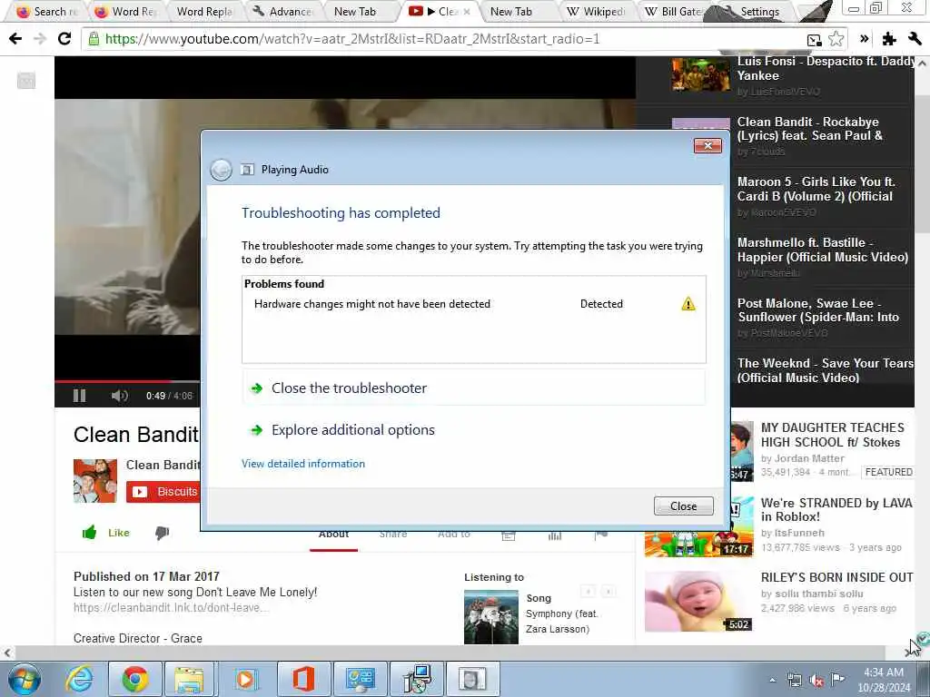Screen dimensions: 930x697
Task: Open the media player taskbar icon
Action: point(245,679)
